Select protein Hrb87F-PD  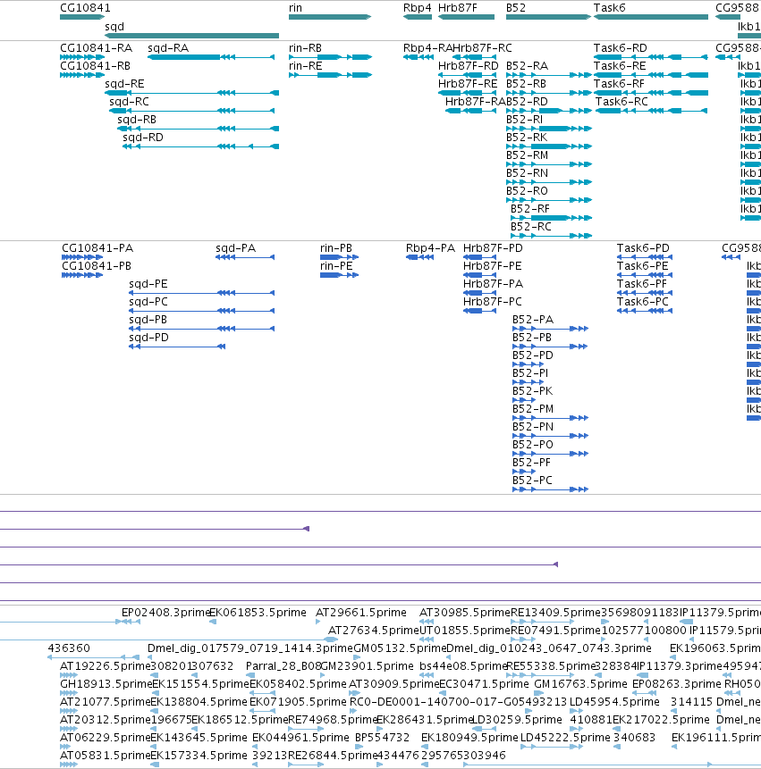[479, 257]
